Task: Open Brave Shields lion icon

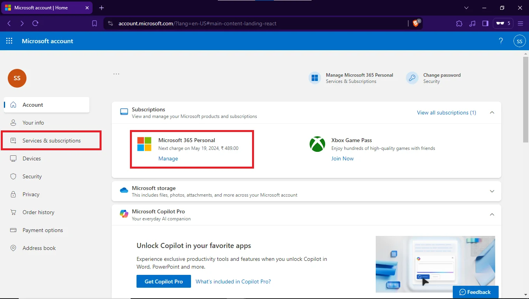Action: click(416, 23)
